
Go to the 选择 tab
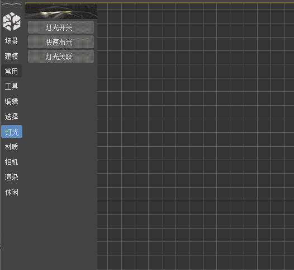tap(11, 117)
